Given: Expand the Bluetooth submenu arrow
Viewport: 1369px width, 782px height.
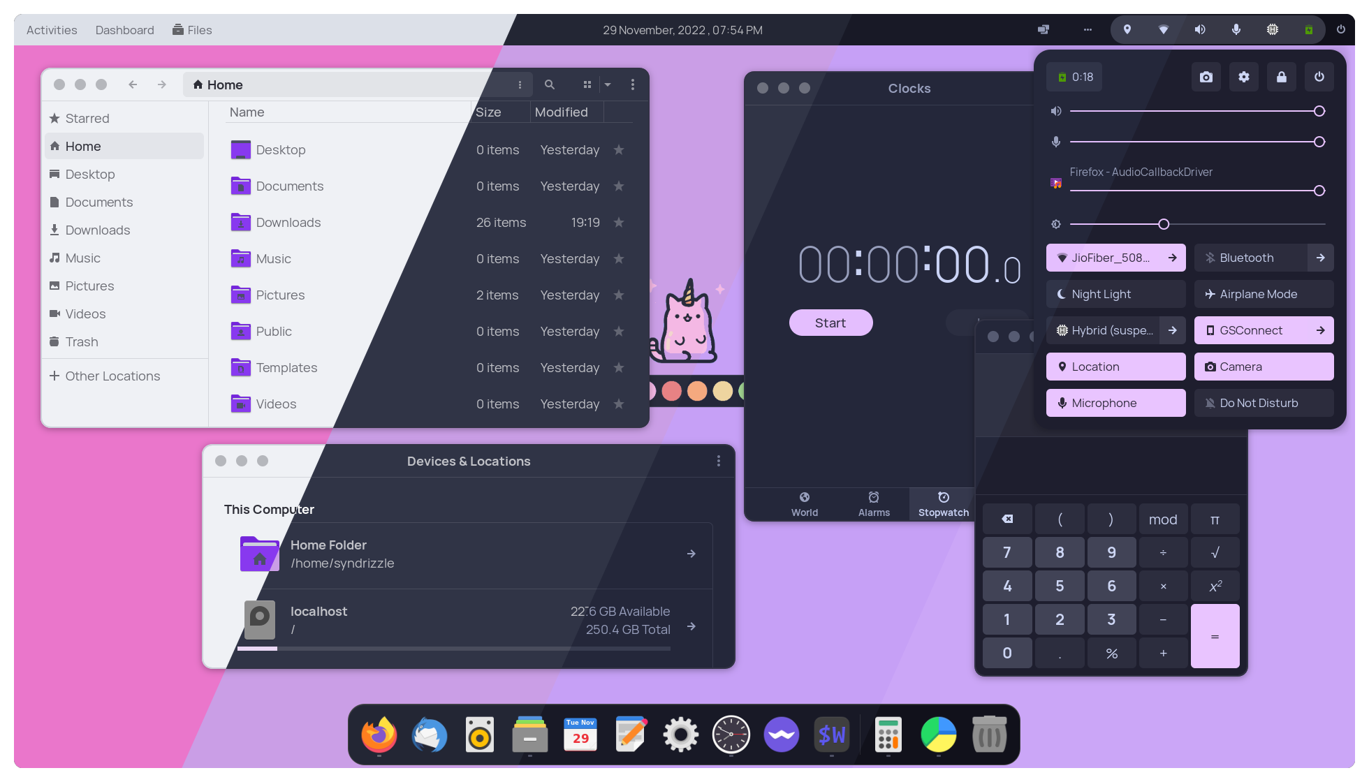Looking at the screenshot, I should 1320,258.
